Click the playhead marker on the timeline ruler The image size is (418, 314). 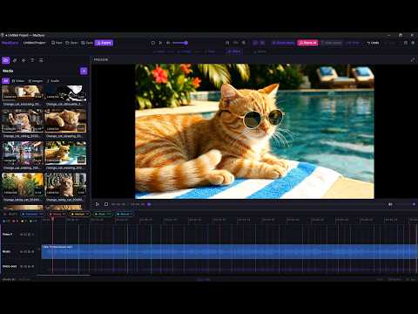[52, 219]
